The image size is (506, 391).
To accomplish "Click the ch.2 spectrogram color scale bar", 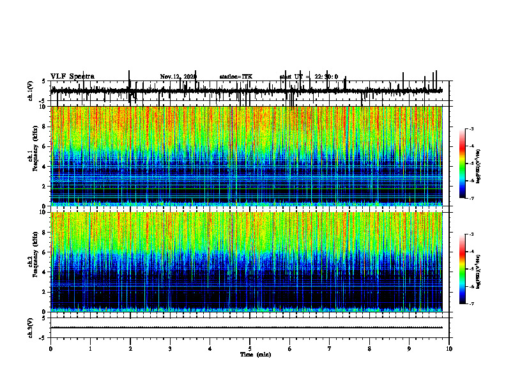I will point(462,269).
